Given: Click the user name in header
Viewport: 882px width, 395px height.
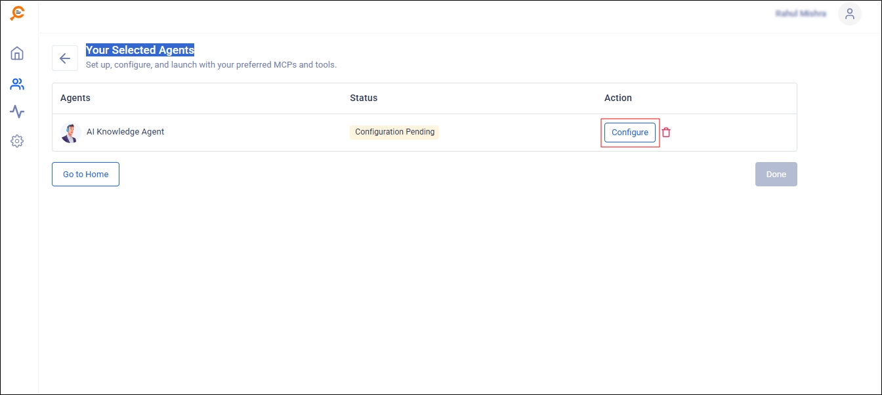Looking at the screenshot, I should (x=801, y=14).
